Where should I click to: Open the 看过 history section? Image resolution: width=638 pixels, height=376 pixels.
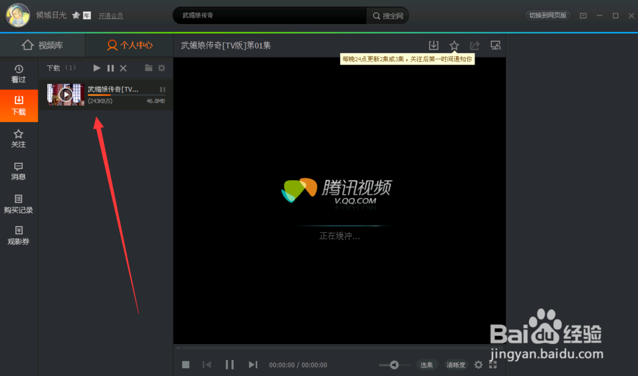point(19,73)
